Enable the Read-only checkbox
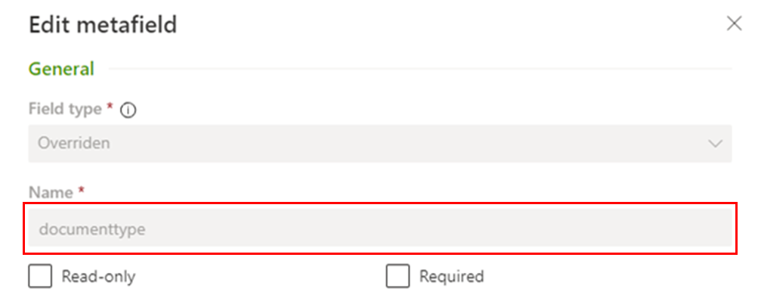The image size is (758, 304). point(40,277)
